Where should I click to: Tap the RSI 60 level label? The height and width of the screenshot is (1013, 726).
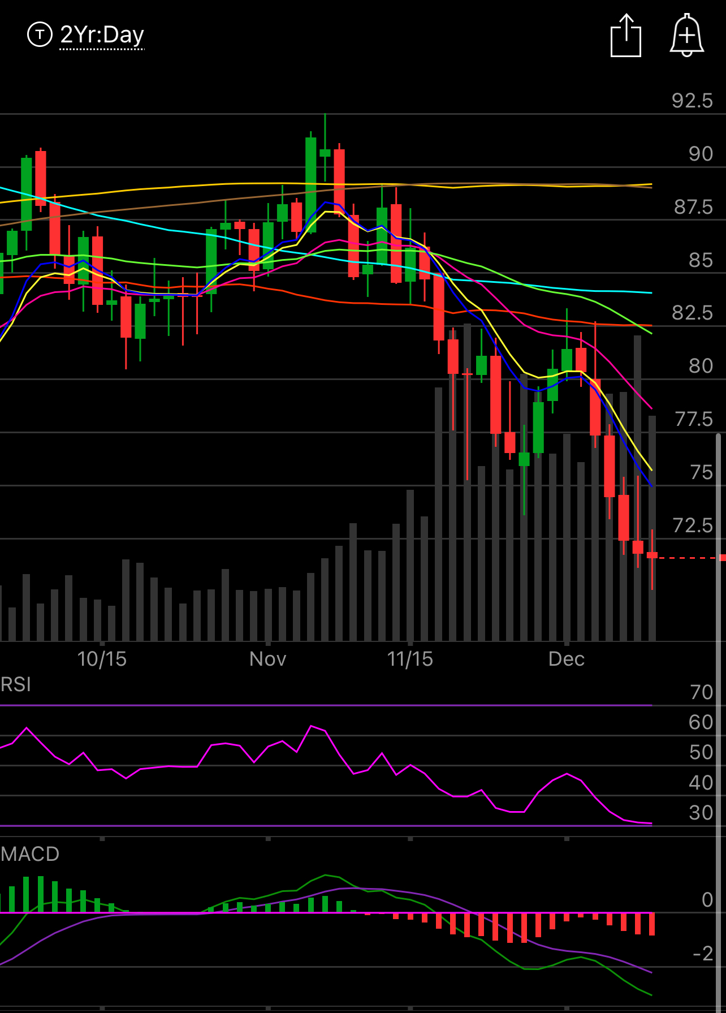coord(701,722)
